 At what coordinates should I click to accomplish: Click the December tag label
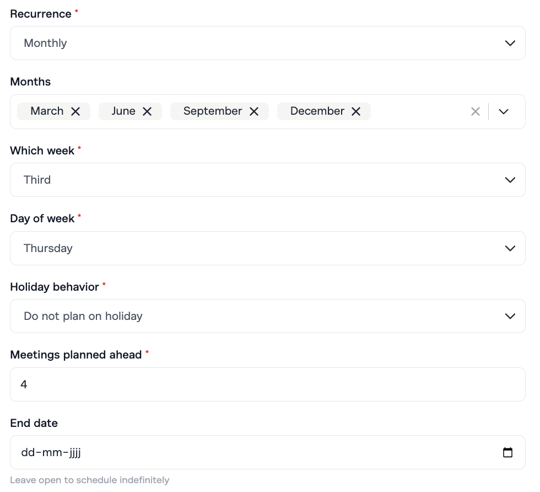click(317, 111)
